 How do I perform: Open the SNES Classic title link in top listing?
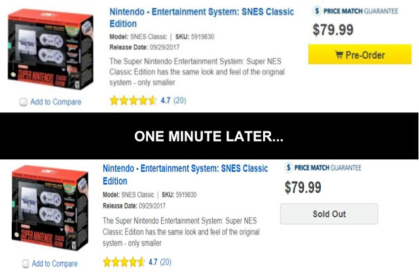click(201, 18)
